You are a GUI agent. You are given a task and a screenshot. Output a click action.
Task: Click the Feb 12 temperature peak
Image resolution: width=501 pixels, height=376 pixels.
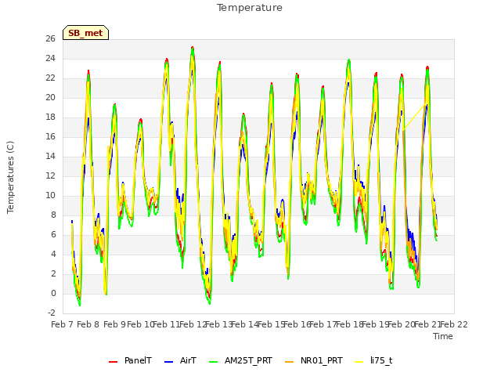[193, 48]
